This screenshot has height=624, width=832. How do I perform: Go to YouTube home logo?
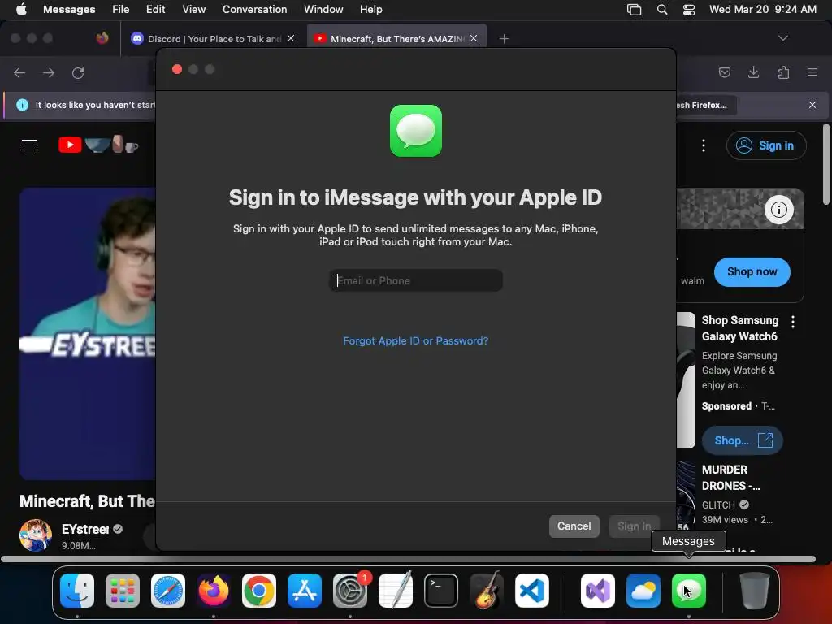(x=98, y=145)
